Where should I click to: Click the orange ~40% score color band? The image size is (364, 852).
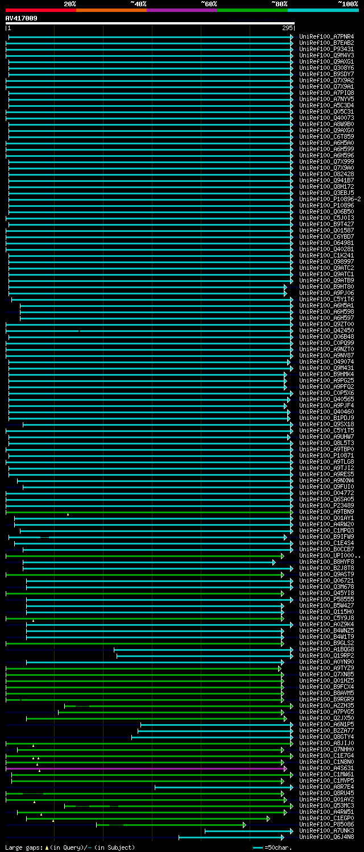(x=111, y=10)
